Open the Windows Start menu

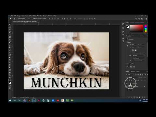[x=10, y=100]
